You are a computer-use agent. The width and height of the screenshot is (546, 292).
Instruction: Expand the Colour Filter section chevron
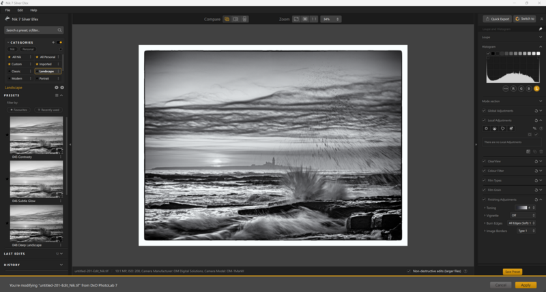click(x=541, y=171)
